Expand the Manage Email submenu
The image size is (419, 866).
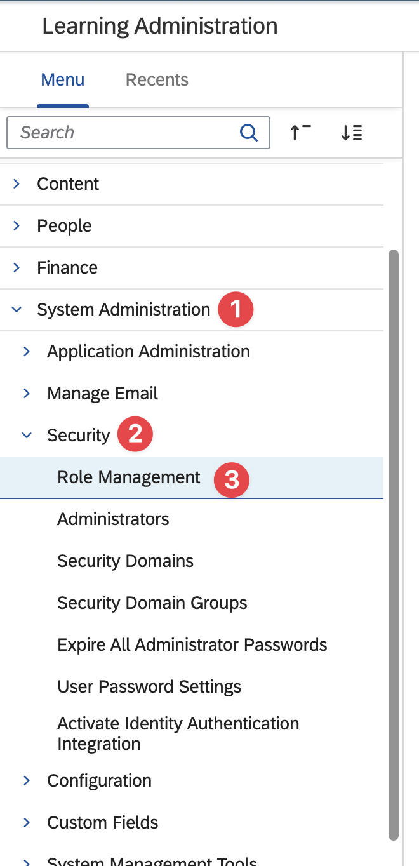coord(27,394)
